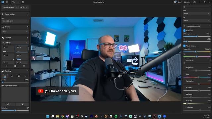Image resolution: width=212 pixels, height=119 pixels.
Task: Open Google Chrome from the taskbar
Action: click(62, 116)
